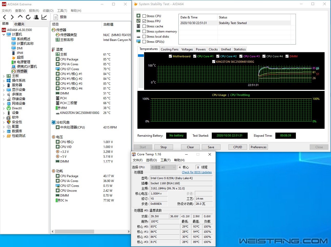This screenshot has height=247, width=331.
Task: Open 工具(T) menu in Core Temp
Action: 165,160
